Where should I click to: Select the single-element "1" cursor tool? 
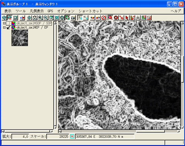[80, 18]
